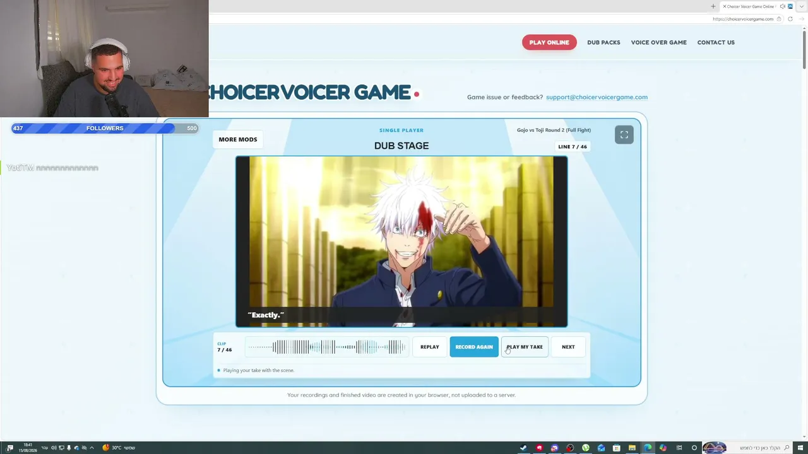Open File Explorer from the taskbar
The width and height of the screenshot is (808, 454).
632,448
